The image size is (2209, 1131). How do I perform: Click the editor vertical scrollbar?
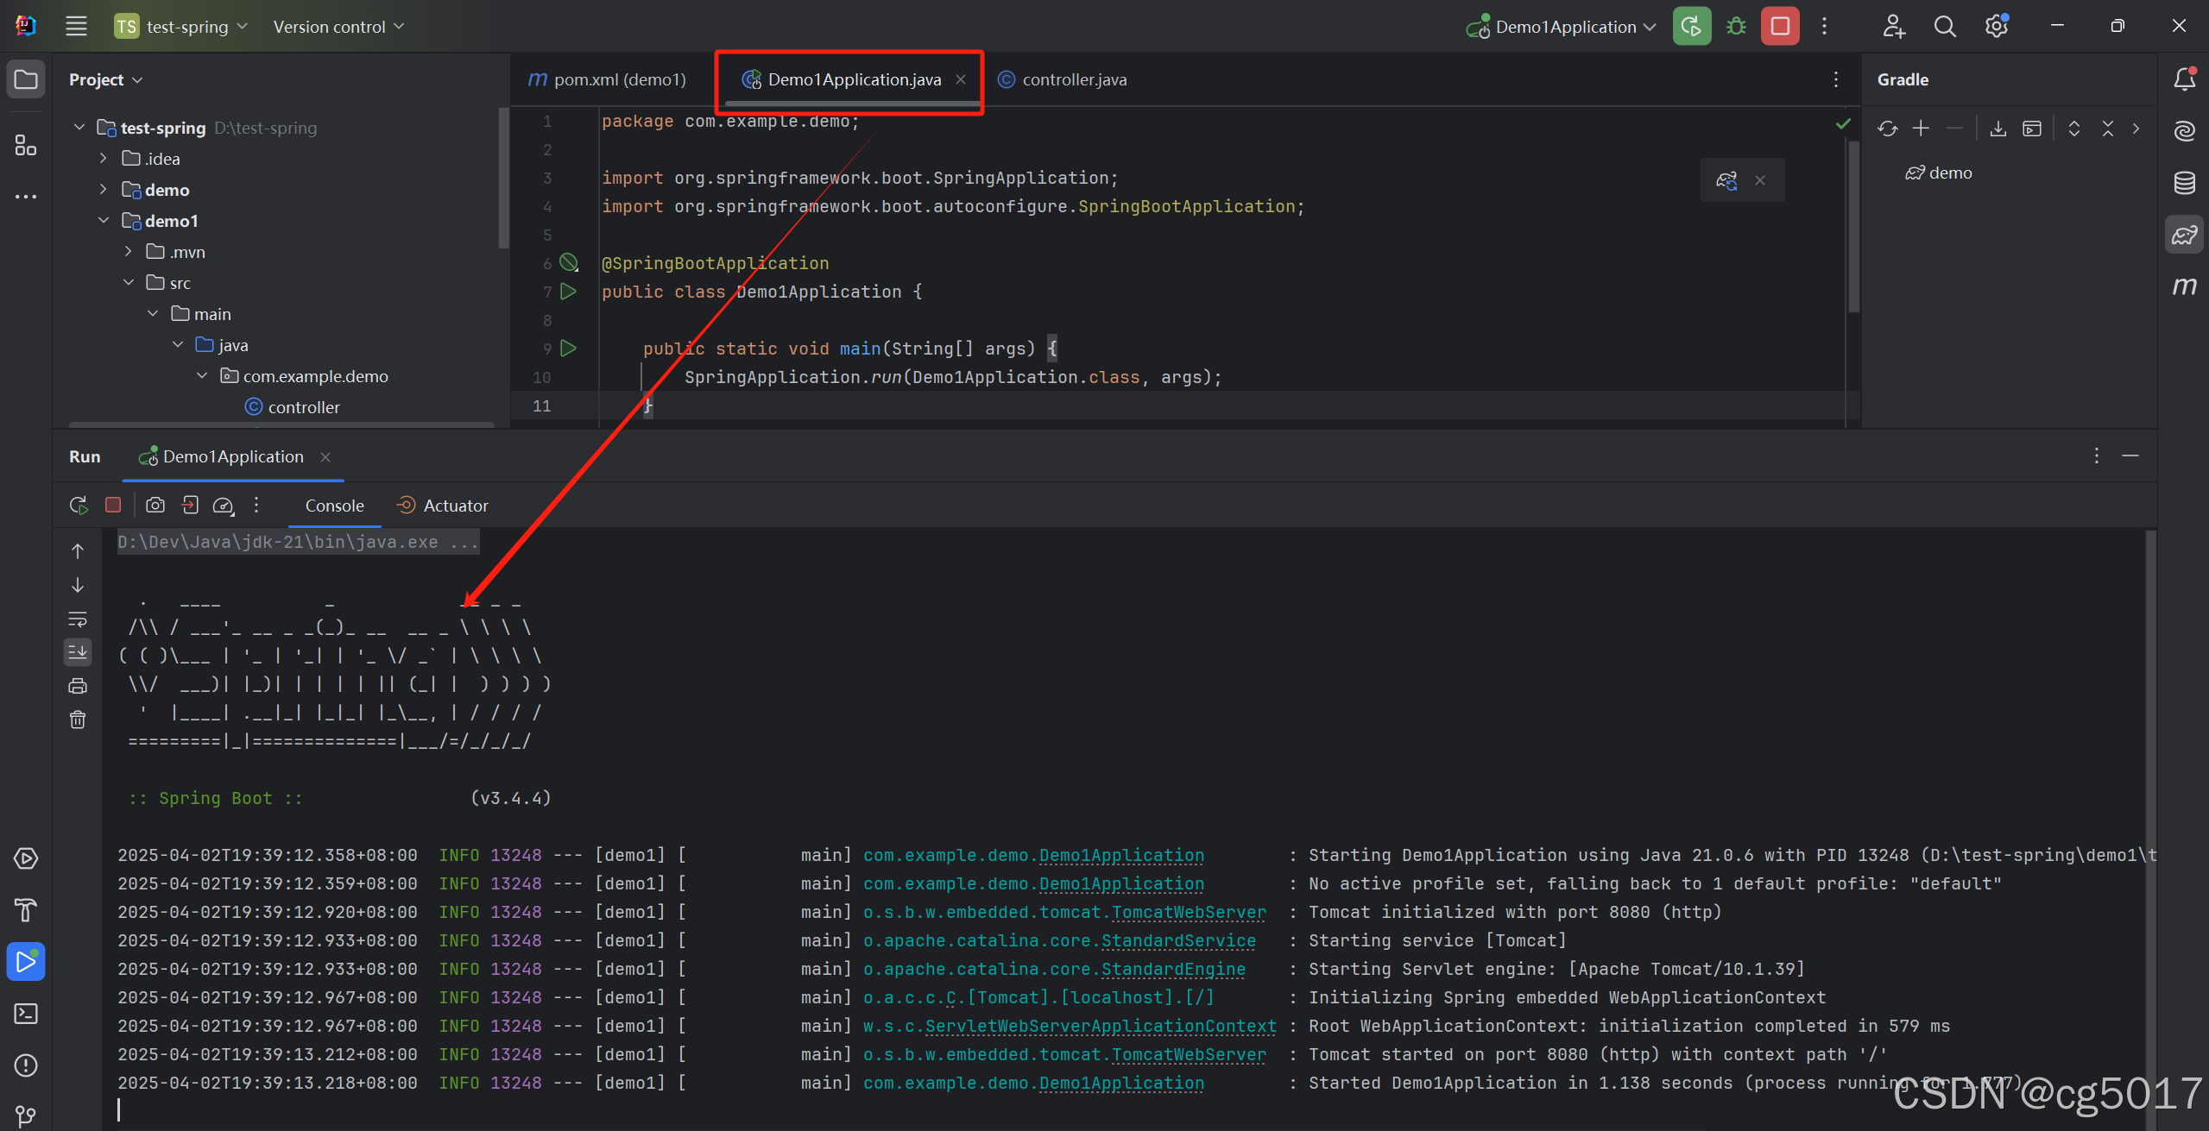click(x=1853, y=226)
